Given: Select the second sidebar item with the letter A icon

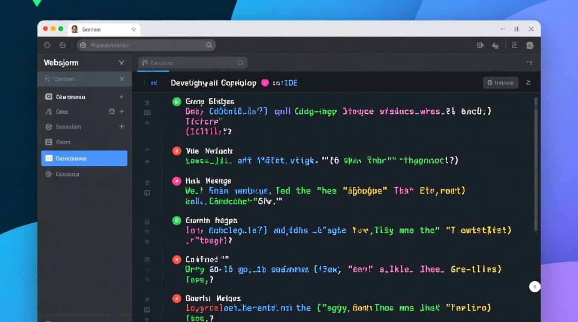Looking at the screenshot, I should (84, 112).
